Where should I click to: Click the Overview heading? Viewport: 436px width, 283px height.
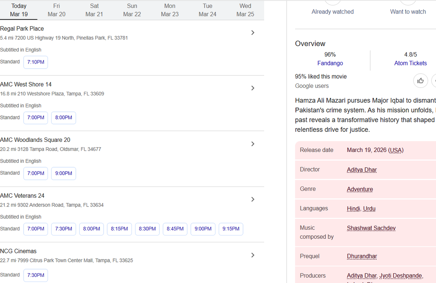tap(310, 44)
